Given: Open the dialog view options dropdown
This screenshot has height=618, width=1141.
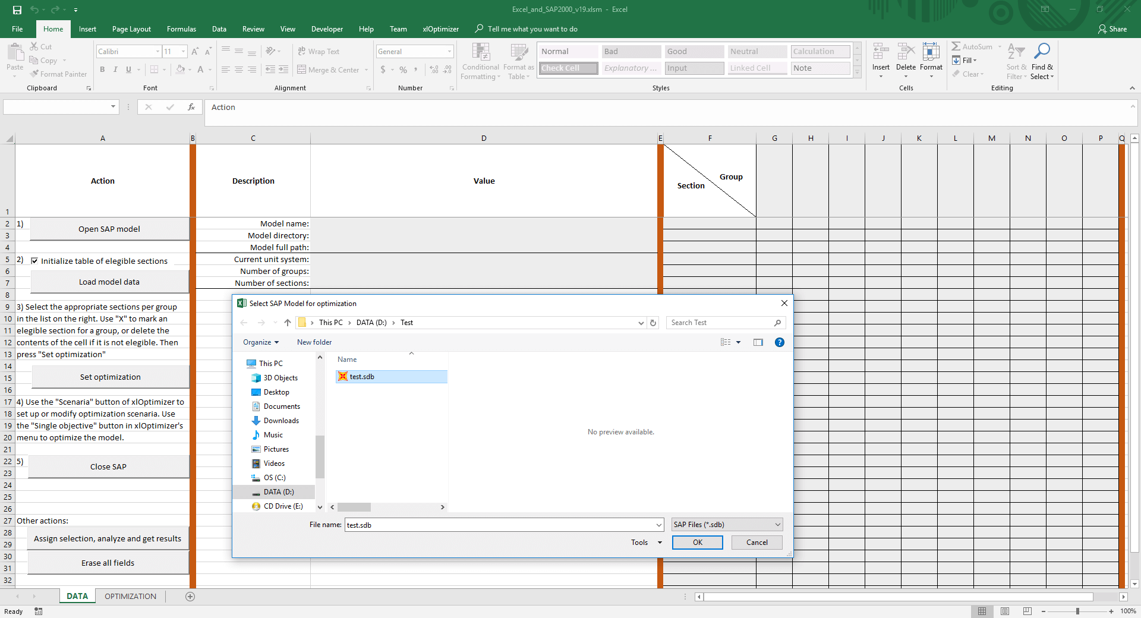Looking at the screenshot, I should (x=739, y=342).
